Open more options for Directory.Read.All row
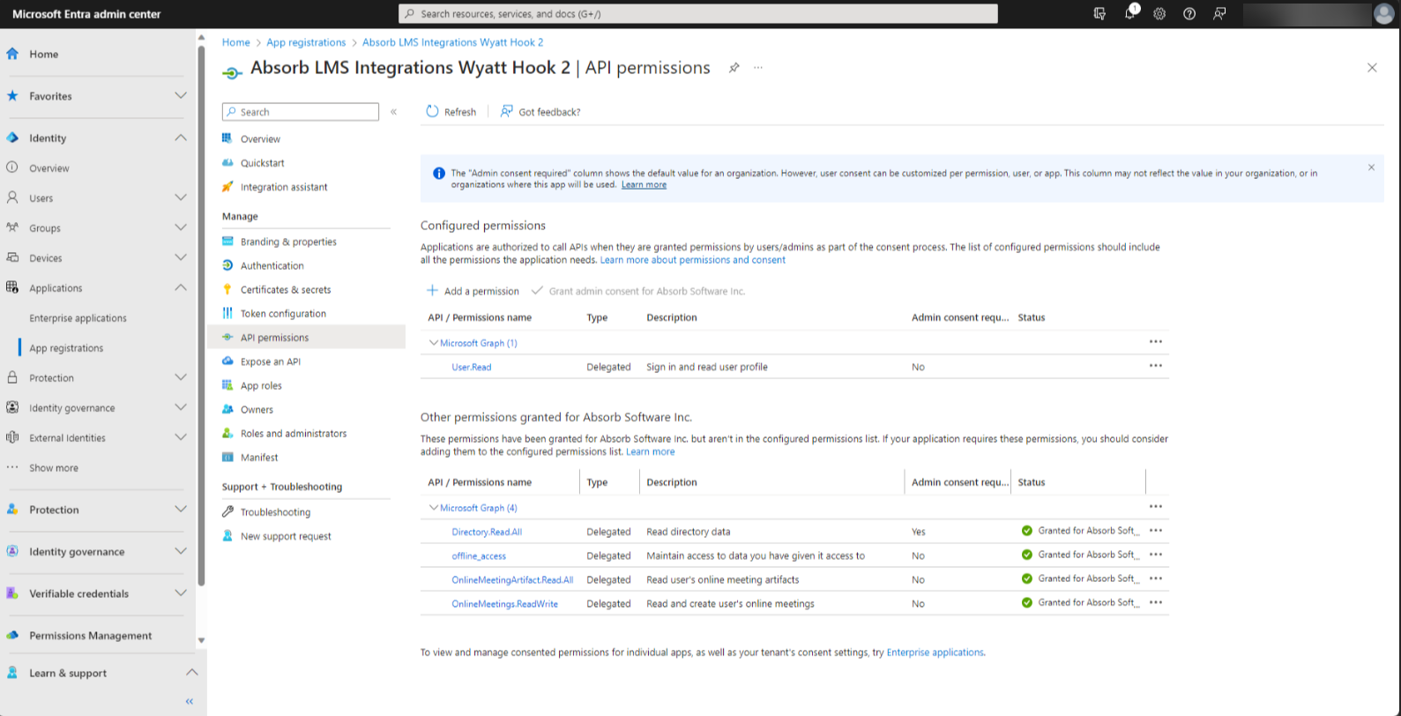This screenshot has width=1401, height=716. 1156,531
